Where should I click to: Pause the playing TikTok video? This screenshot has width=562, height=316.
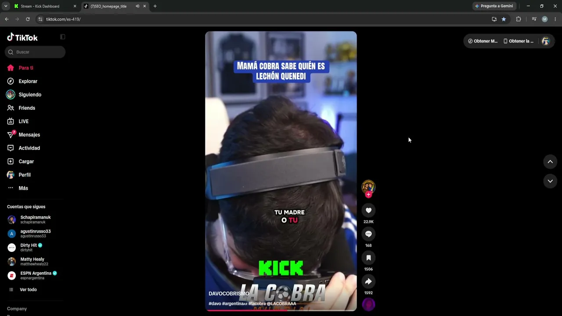(281, 171)
